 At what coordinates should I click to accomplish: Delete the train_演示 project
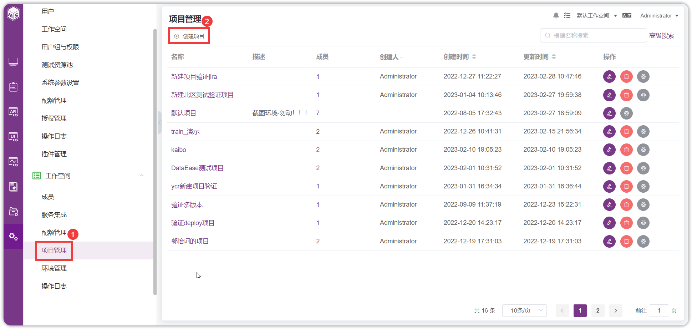tap(626, 131)
